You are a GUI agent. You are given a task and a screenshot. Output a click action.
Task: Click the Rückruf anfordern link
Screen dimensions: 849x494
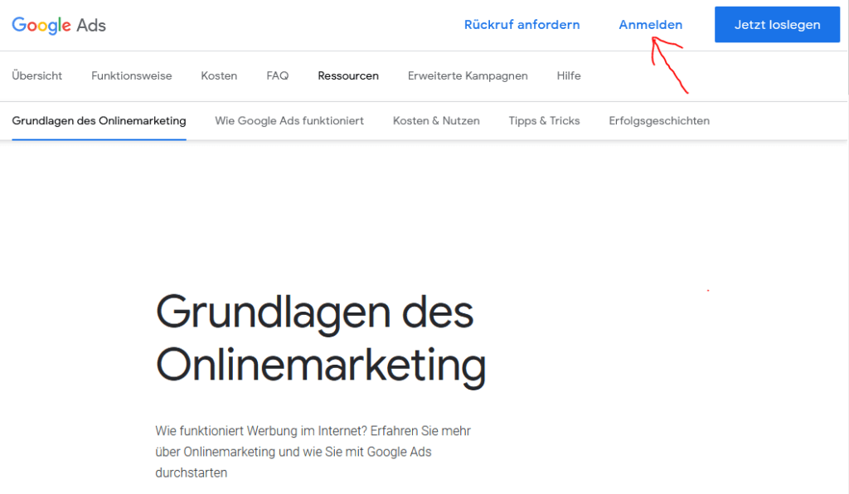coord(522,25)
